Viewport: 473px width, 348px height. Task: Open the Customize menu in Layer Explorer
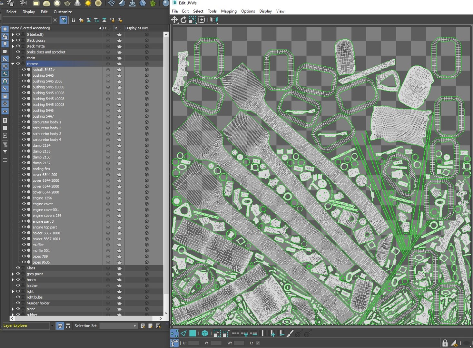tap(63, 12)
